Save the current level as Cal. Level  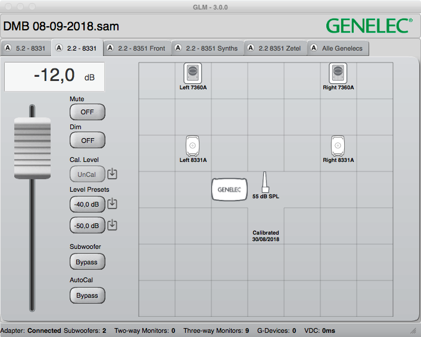coord(112,174)
